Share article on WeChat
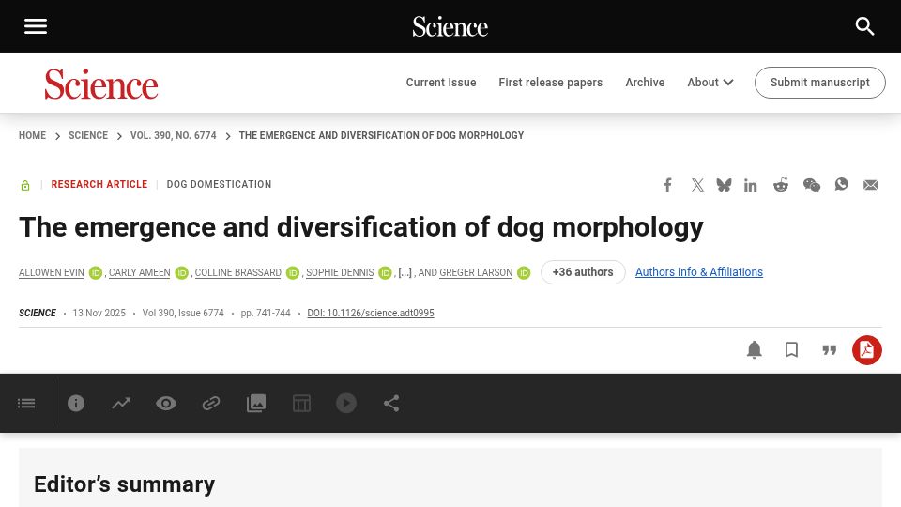901x507 pixels. [x=811, y=185]
